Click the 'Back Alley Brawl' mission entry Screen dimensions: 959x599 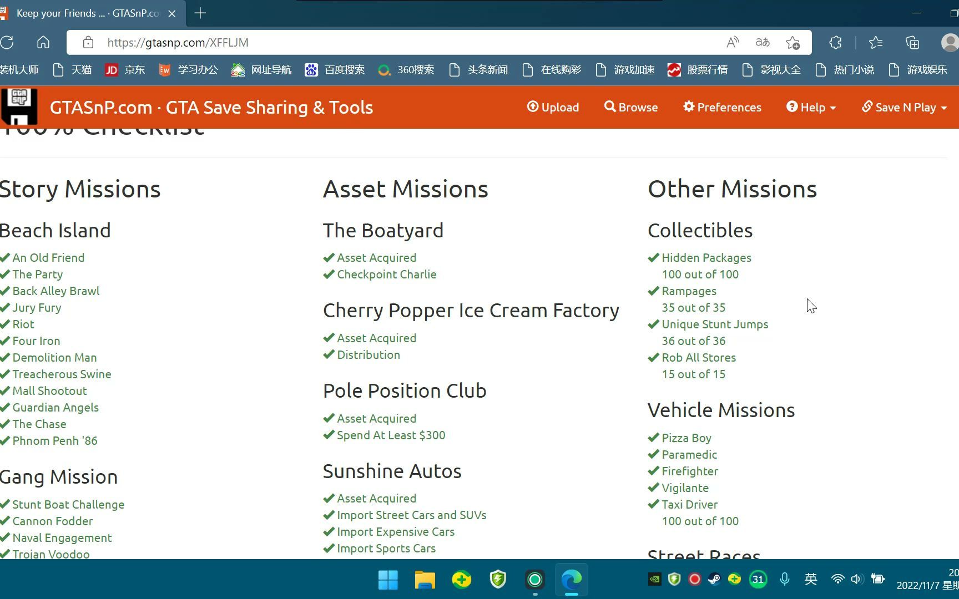click(x=55, y=291)
